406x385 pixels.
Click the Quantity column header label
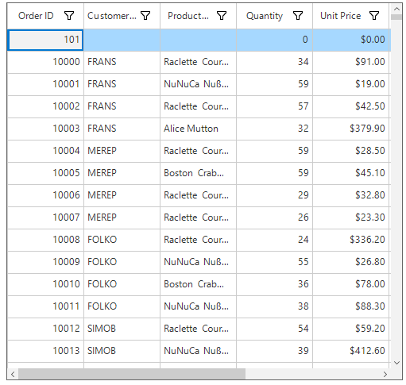265,16
